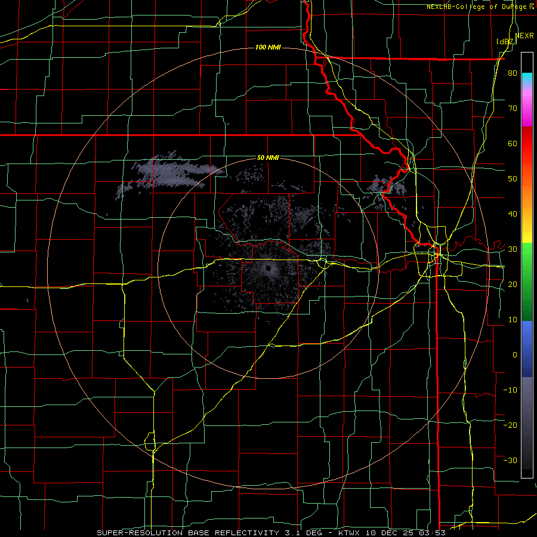Screen dimensions: 537x537
Task: Click the 0 value on the dBZ scale
Action: [x=515, y=355]
